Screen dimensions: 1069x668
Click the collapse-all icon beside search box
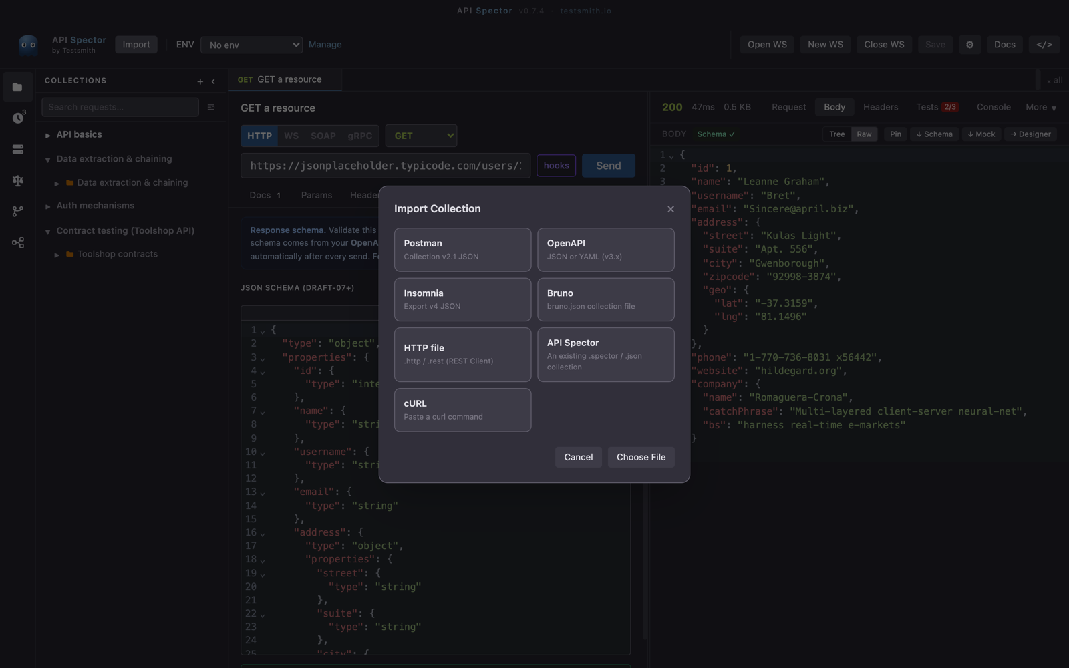(211, 107)
